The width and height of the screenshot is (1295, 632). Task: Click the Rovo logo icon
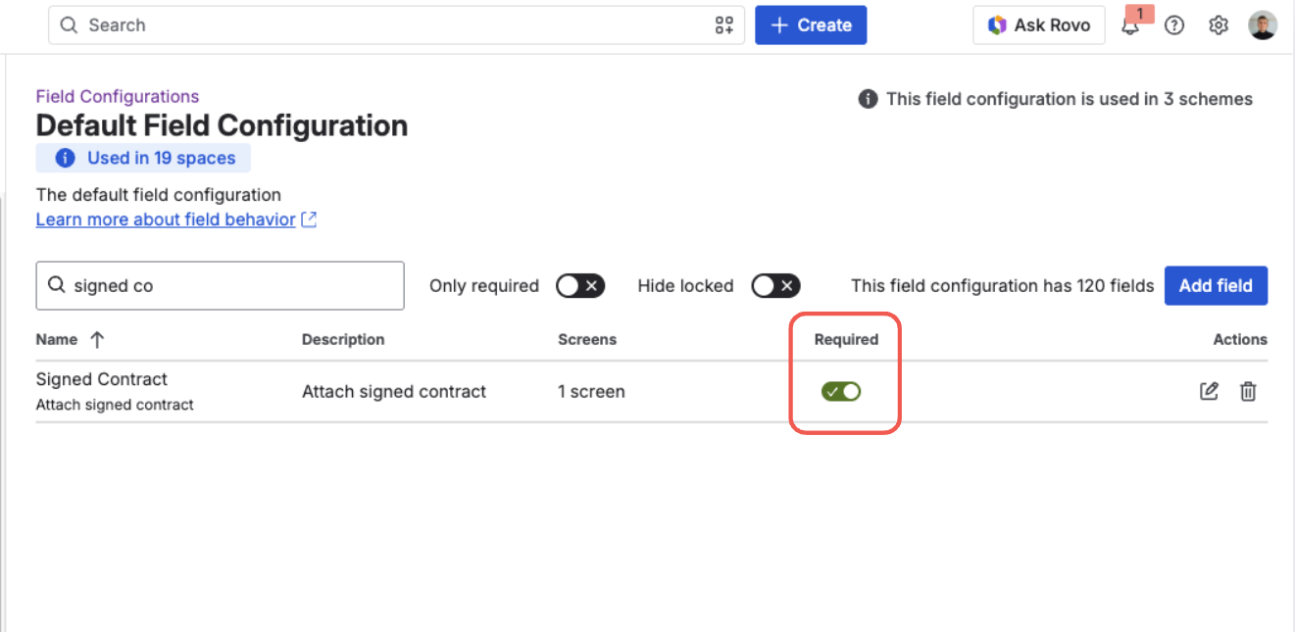997,25
